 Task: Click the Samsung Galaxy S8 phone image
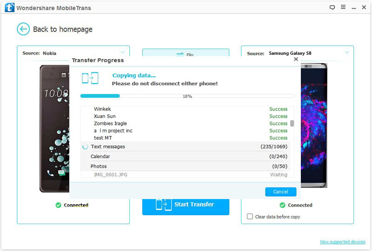[x=314, y=125]
